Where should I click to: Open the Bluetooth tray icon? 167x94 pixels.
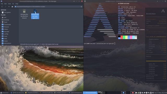[x=142, y=93]
